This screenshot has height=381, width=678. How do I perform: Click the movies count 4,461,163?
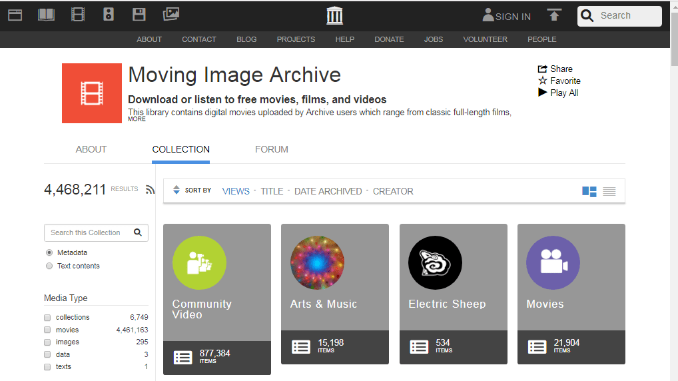[x=133, y=330]
